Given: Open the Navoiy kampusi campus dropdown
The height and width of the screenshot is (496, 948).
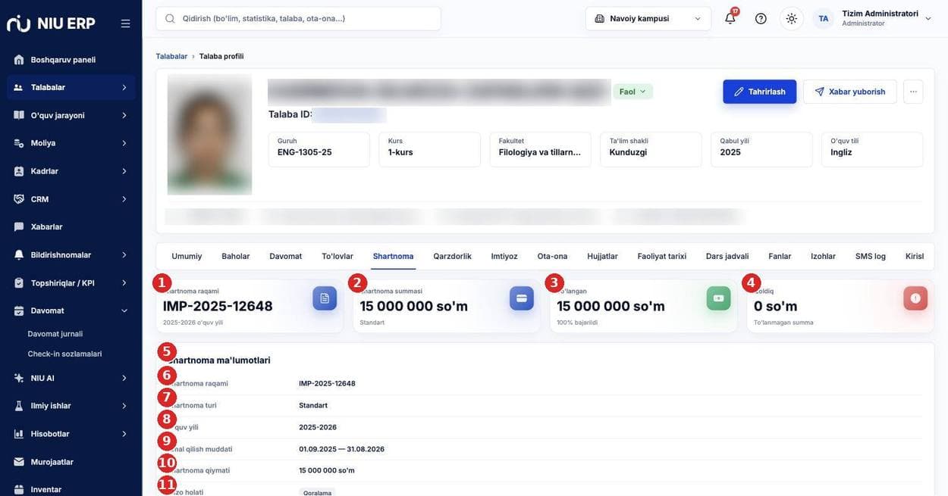Looking at the screenshot, I should (x=648, y=18).
